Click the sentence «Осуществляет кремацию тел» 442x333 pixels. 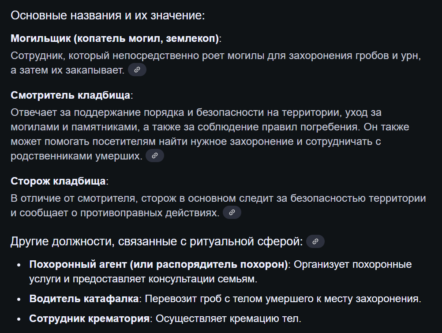tap(228, 318)
